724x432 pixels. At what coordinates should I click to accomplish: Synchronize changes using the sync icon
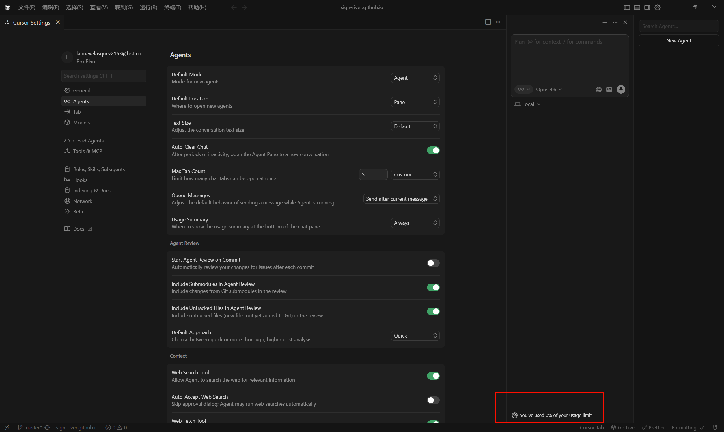[x=48, y=428]
